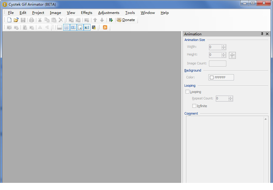This screenshot has height=190, width=273.
Task: Click the Cut scissors icon
Action: pyautogui.click(x=40, y=20)
